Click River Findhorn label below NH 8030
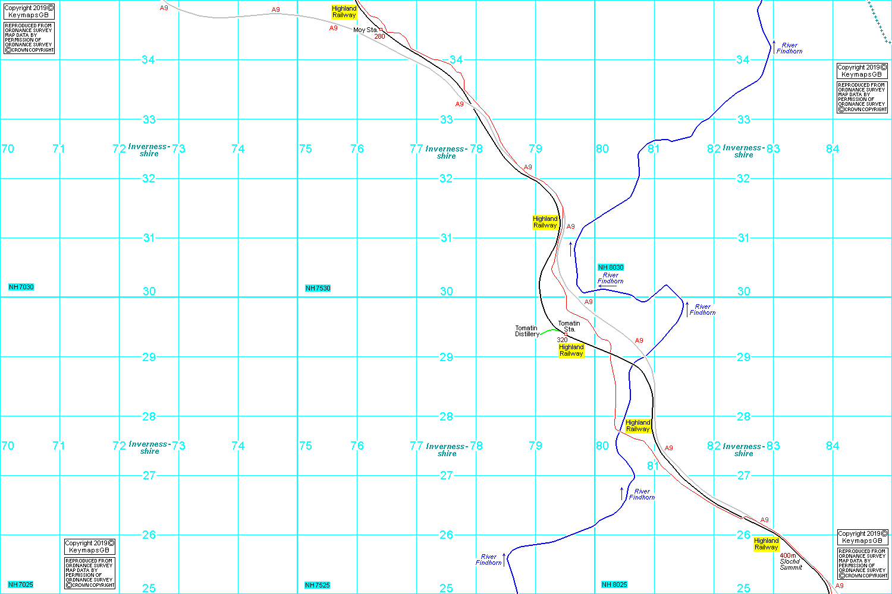 tap(611, 278)
